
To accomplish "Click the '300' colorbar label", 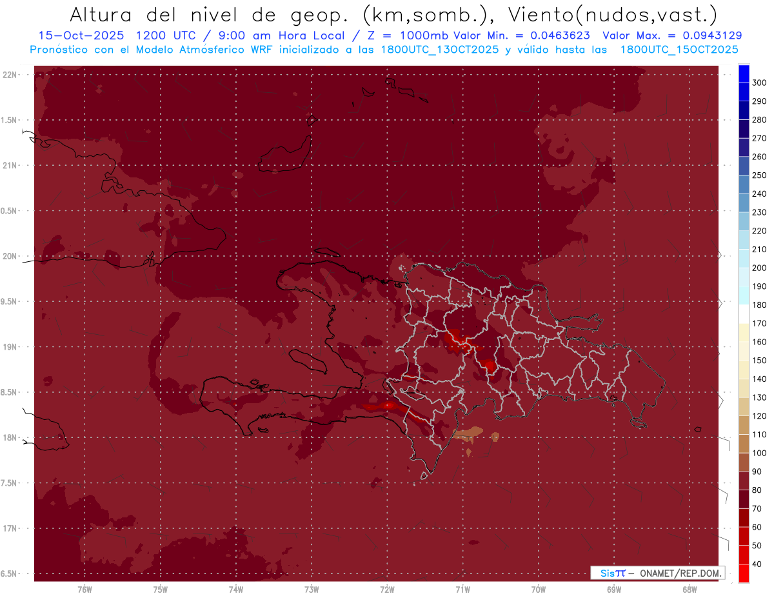I will pos(759,83).
